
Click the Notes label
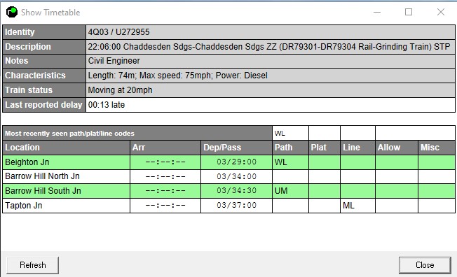coord(17,61)
